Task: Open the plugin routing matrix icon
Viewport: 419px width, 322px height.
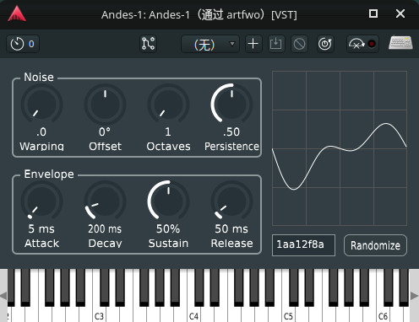Action: click(148, 44)
